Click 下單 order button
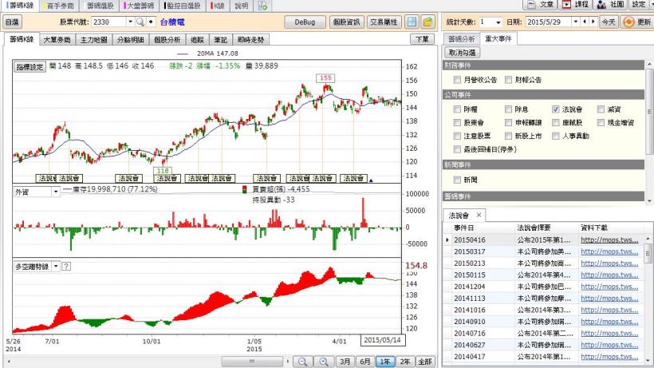 [x=422, y=39]
